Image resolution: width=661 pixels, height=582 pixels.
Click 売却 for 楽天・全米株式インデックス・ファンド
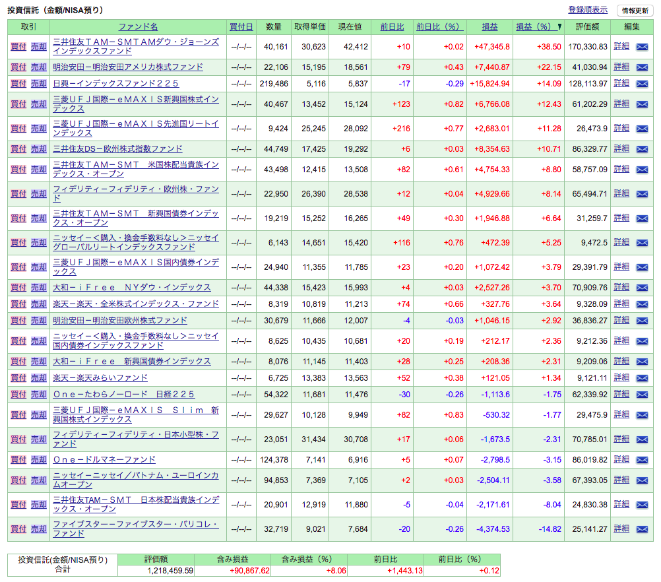click(39, 304)
